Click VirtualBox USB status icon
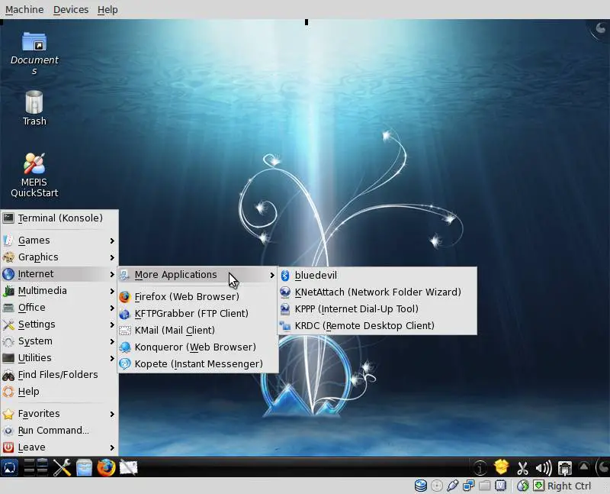This screenshot has height=494, width=610. (x=452, y=486)
